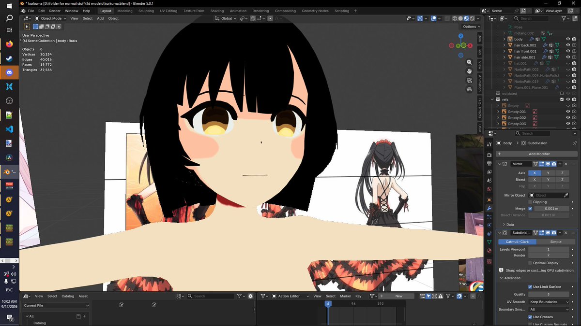Disable Use Limit Surface checkbox
Screen dimensions: 581x326
(530, 287)
